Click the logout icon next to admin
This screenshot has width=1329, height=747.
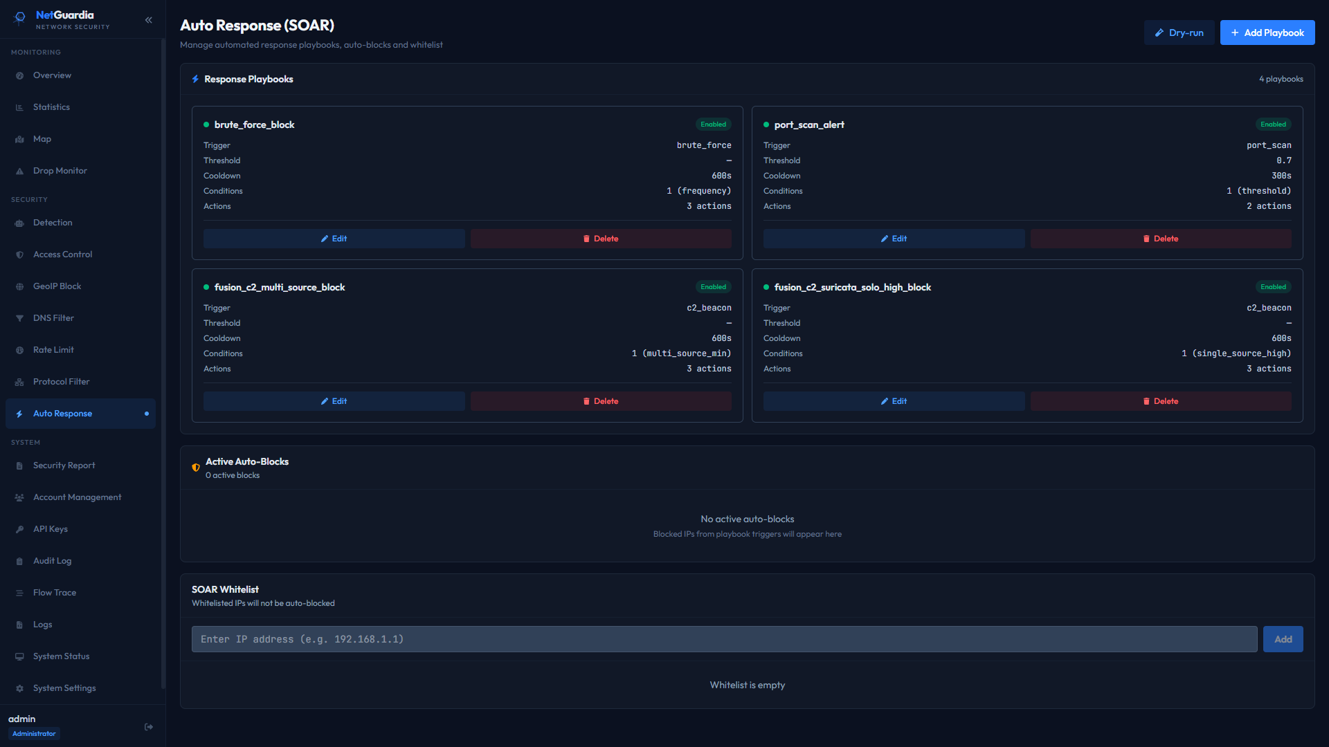148,727
